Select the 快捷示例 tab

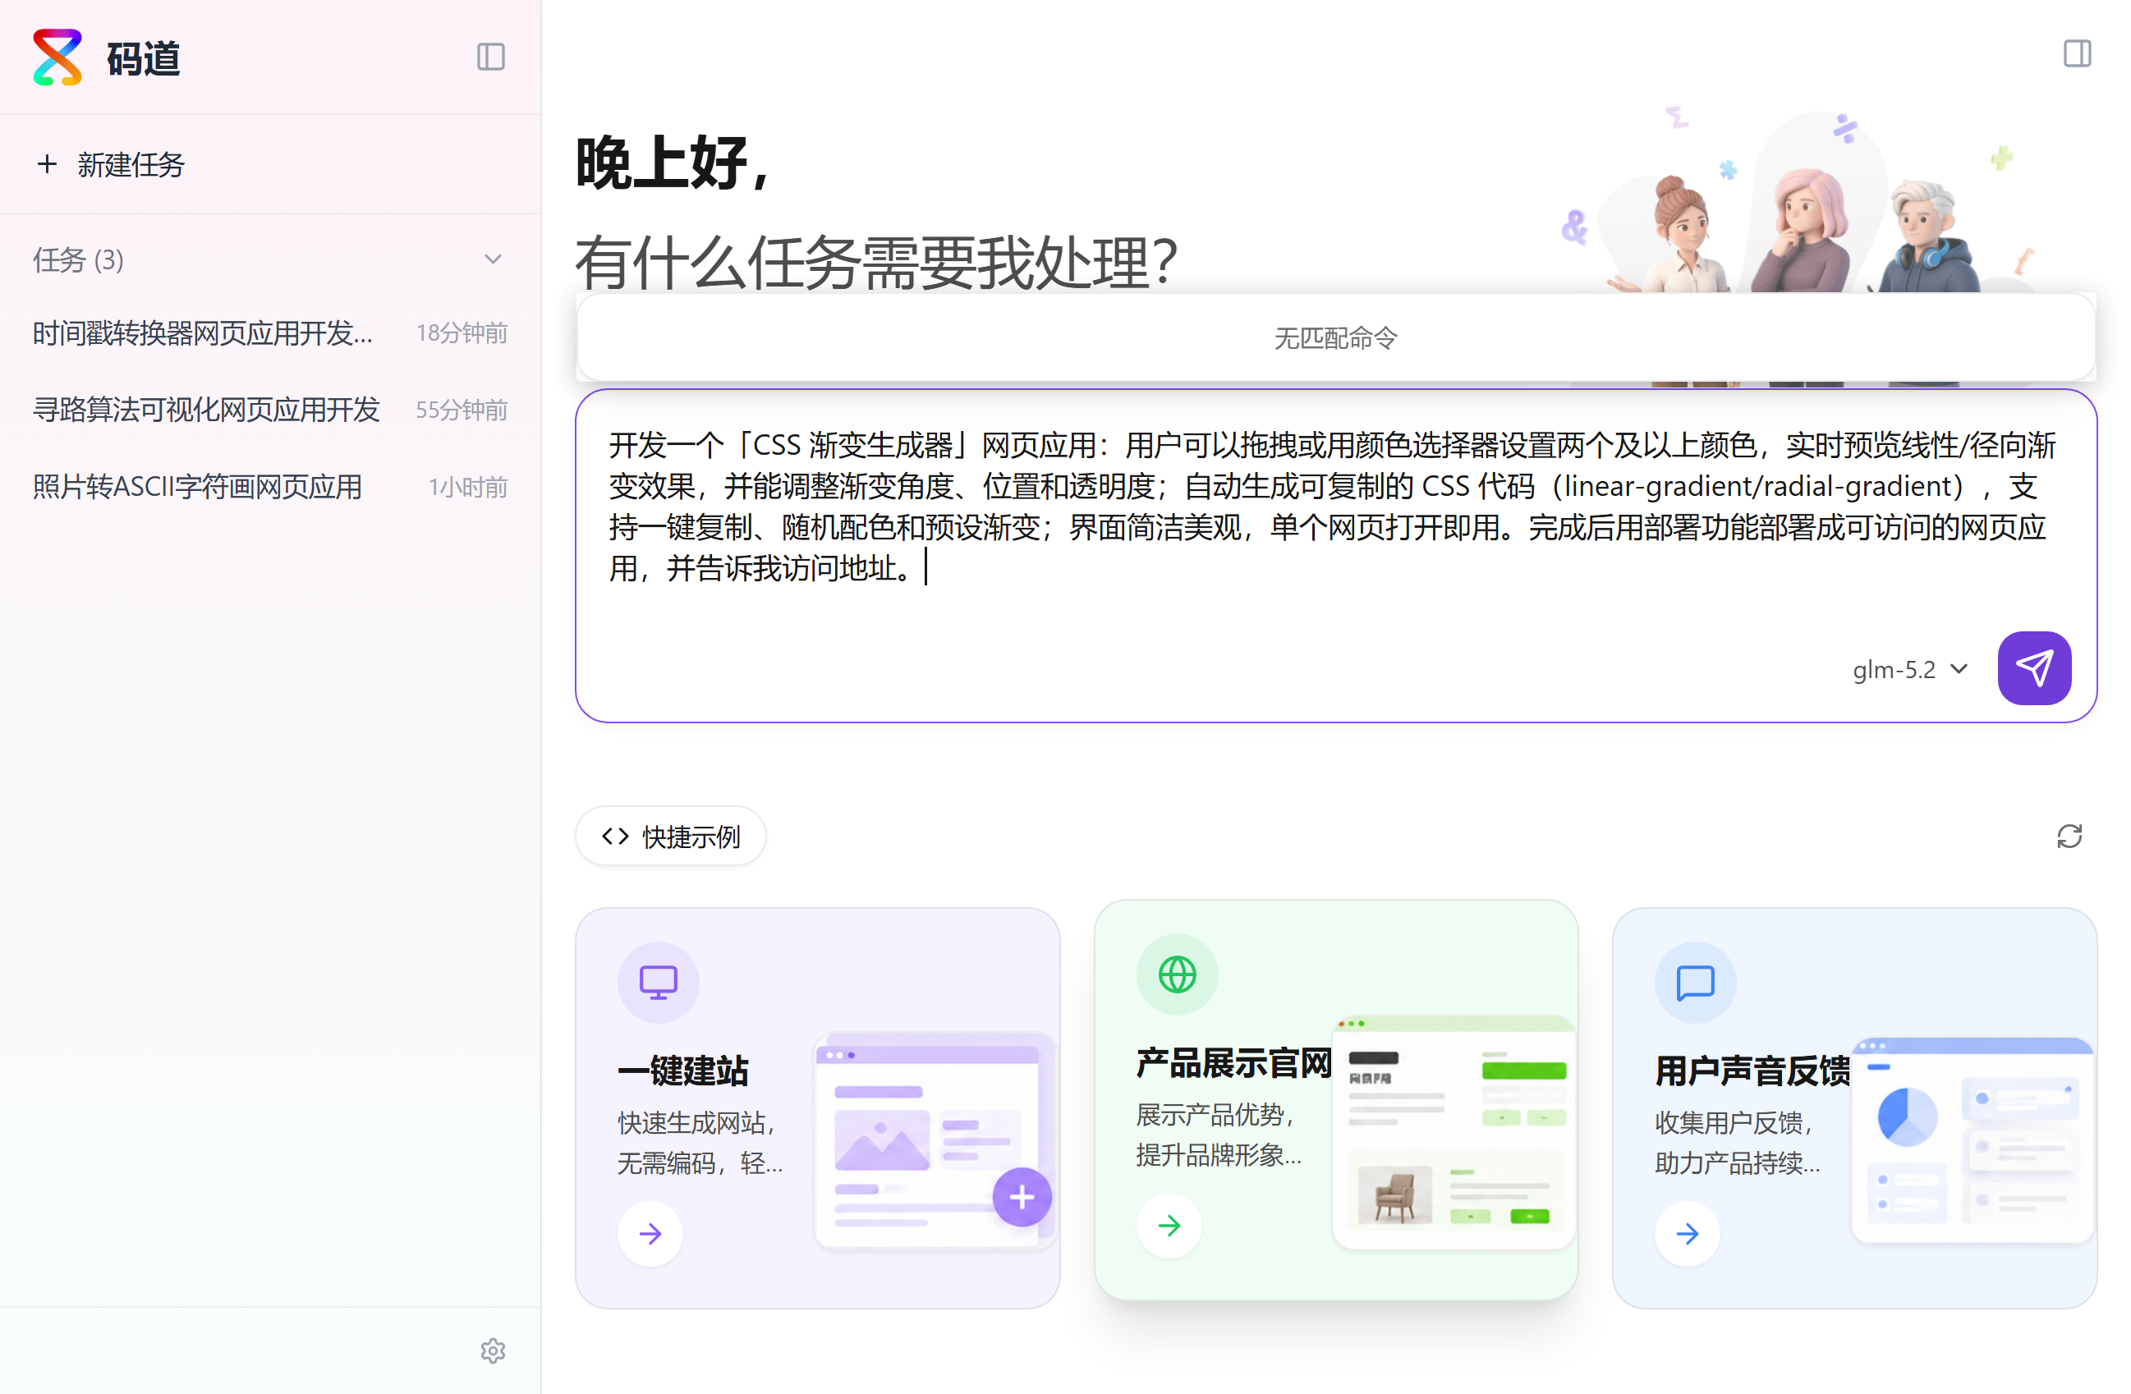[x=670, y=837]
